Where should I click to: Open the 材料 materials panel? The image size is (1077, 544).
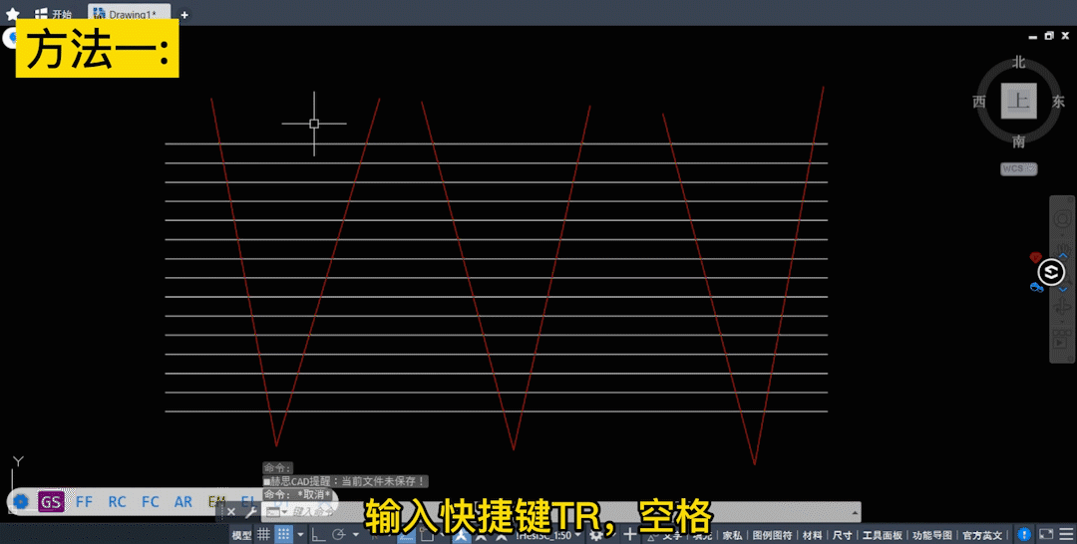tap(813, 535)
